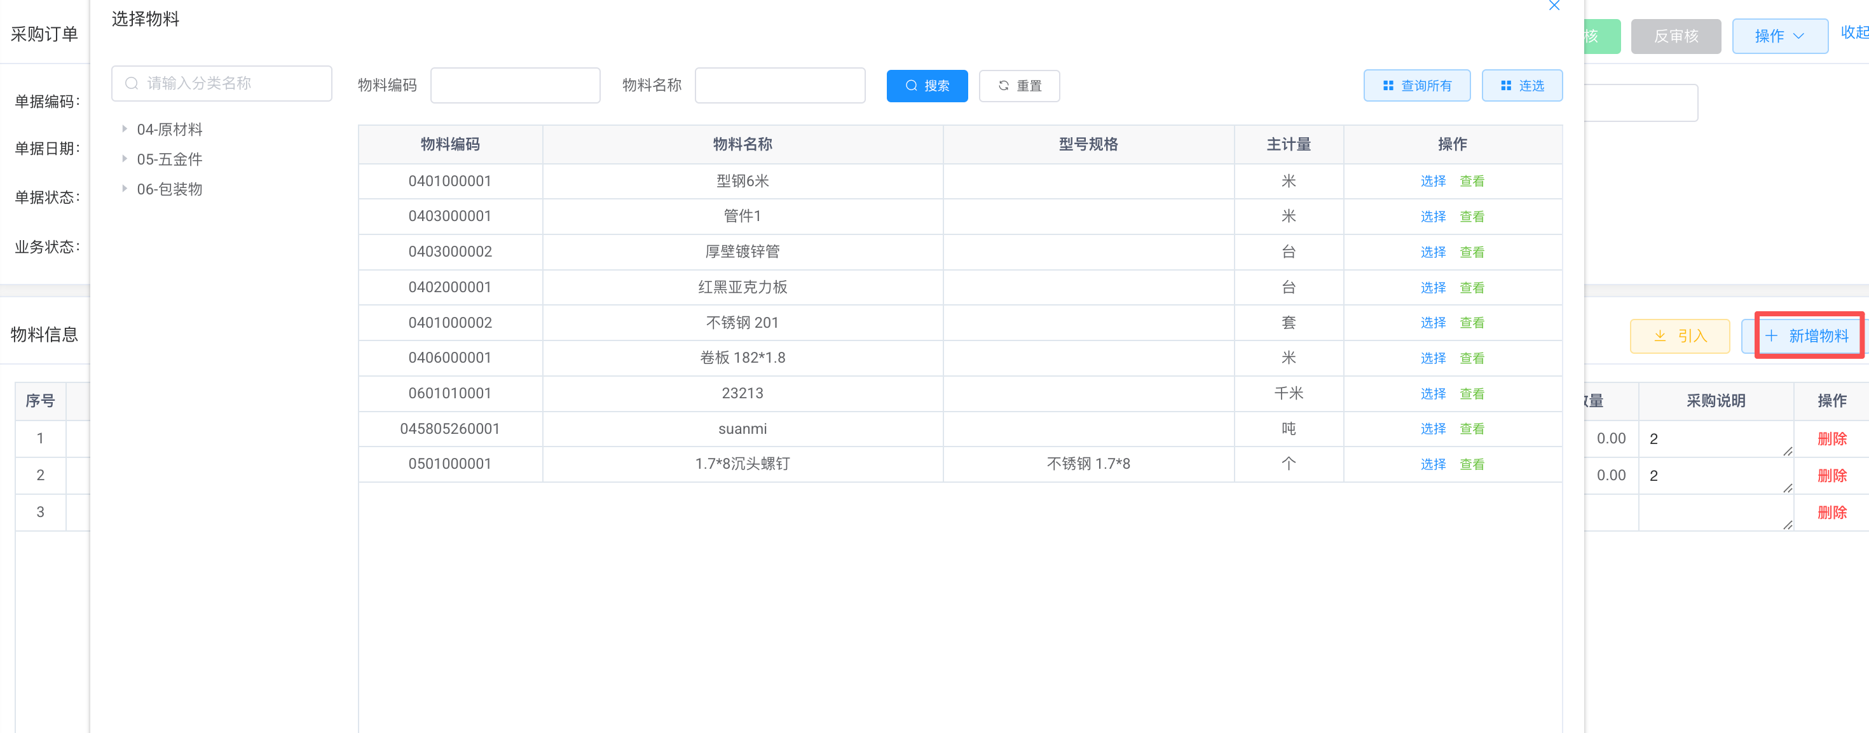
Task: Focus the 请输入分类名称 category search field
Action: tap(222, 83)
